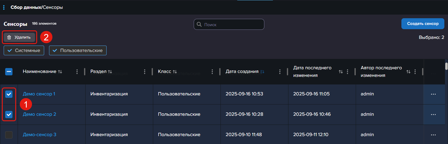Open the Демо сенсор 2 link
Viewport: 448px width, 144px height.
tap(40, 115)
